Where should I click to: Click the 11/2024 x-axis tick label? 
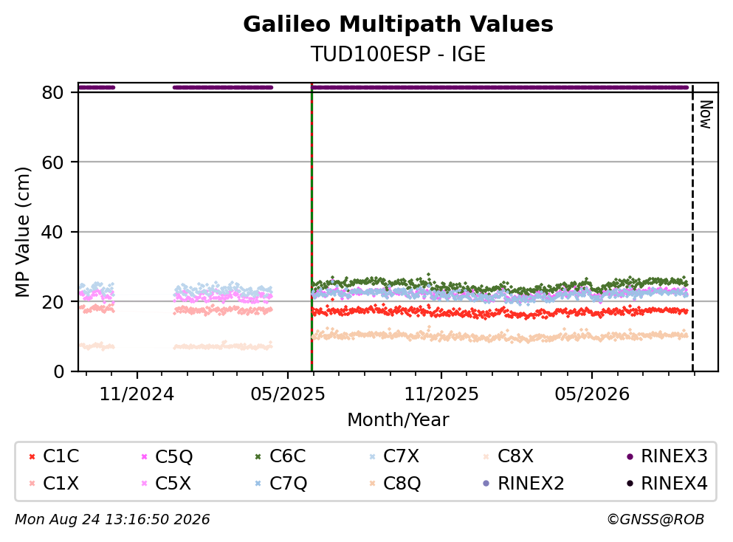pos(137,394)
